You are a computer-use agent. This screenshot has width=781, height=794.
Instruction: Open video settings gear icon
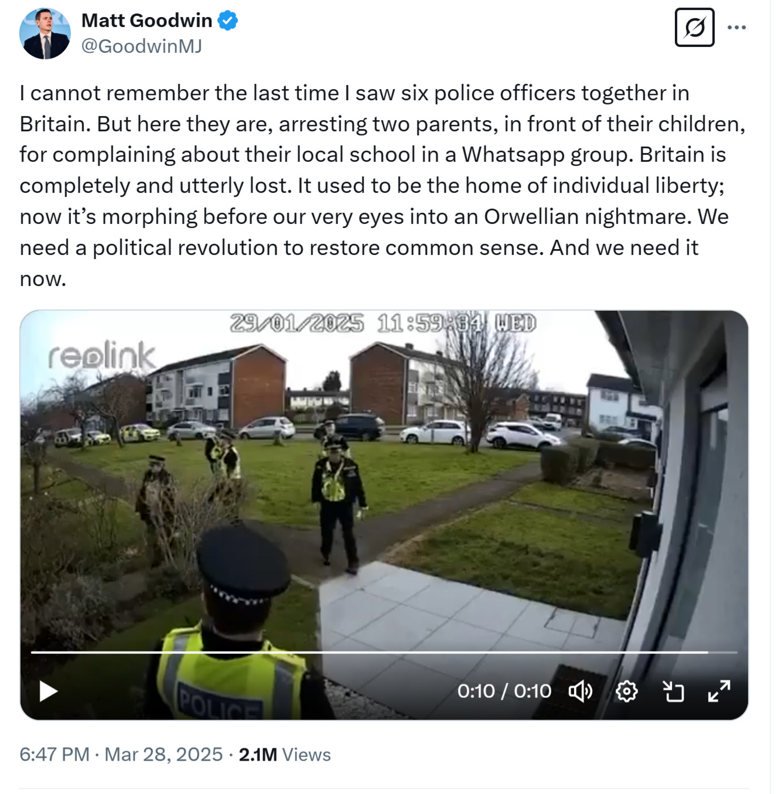(x=627, y=691)
